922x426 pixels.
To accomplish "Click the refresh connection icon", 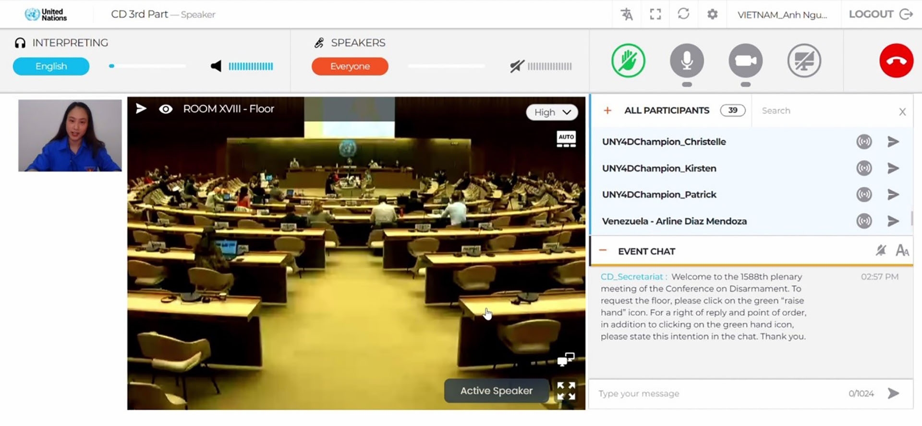I will pos(683,14).
